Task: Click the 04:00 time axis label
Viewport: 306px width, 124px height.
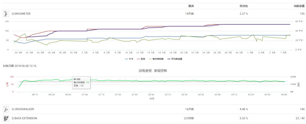Action: coord(284,95)
